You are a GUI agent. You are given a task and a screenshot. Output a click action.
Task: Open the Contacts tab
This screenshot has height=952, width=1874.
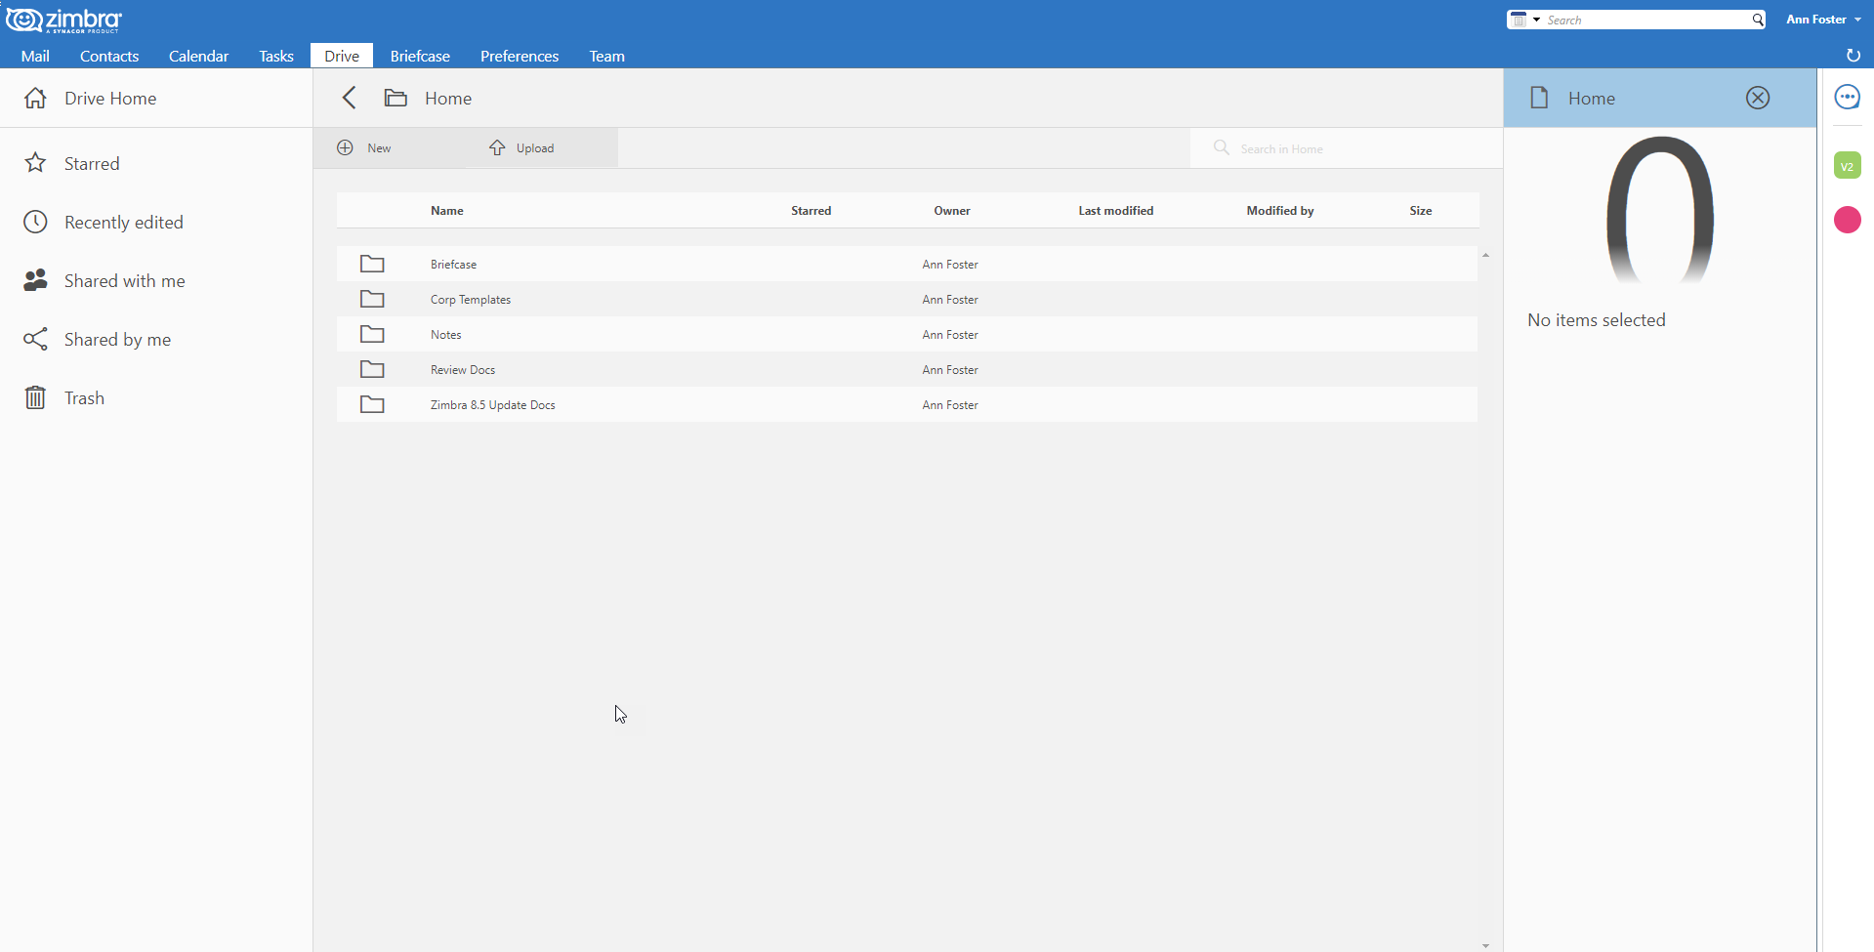[x=109, y=56]
